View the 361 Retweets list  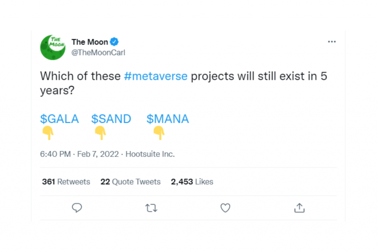click(66, 182)
